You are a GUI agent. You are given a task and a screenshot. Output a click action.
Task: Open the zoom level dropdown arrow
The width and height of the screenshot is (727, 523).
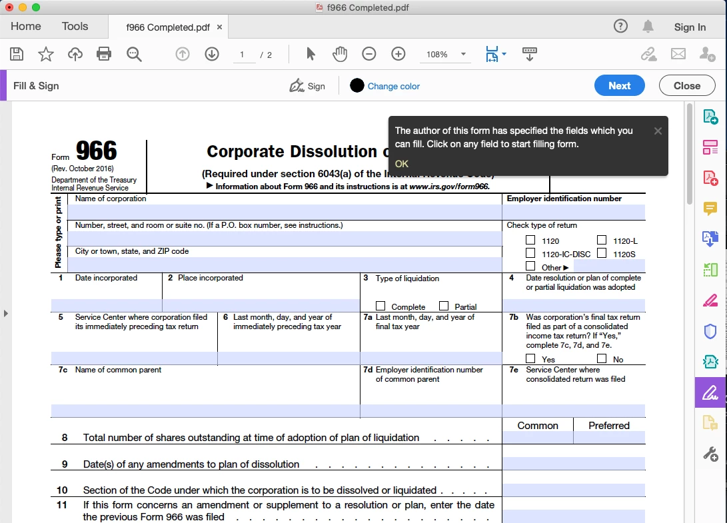coord(463,54)
